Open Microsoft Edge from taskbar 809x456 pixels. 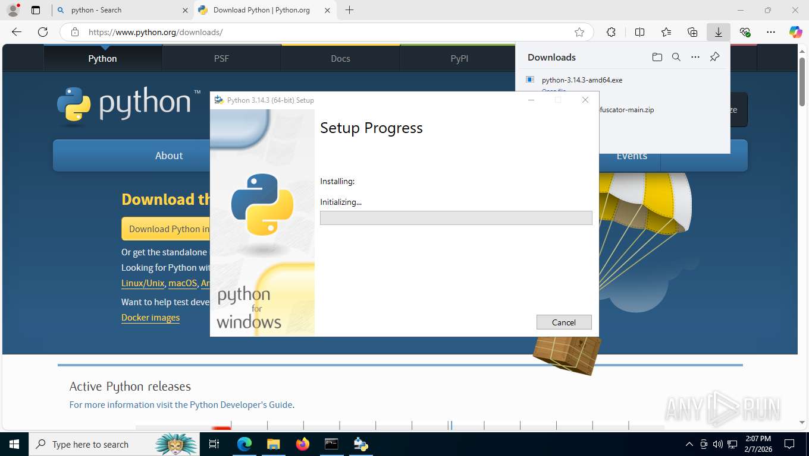[x=244, y=444]
